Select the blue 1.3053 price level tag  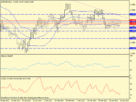click(x=133, y=28)
